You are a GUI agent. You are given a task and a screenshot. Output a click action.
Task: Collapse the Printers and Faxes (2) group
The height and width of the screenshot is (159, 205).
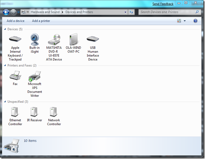5,65
